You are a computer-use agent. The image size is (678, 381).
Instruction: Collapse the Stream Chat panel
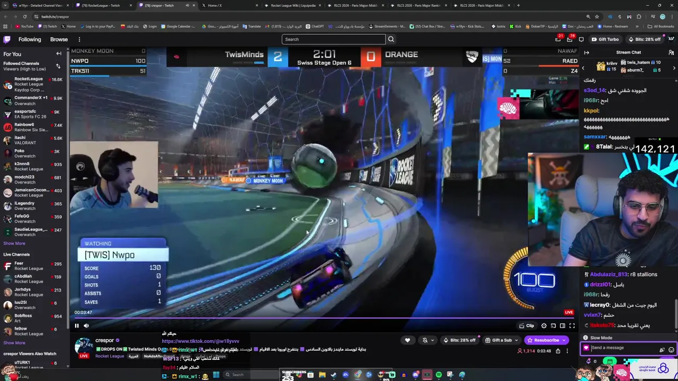click(586, 52)
